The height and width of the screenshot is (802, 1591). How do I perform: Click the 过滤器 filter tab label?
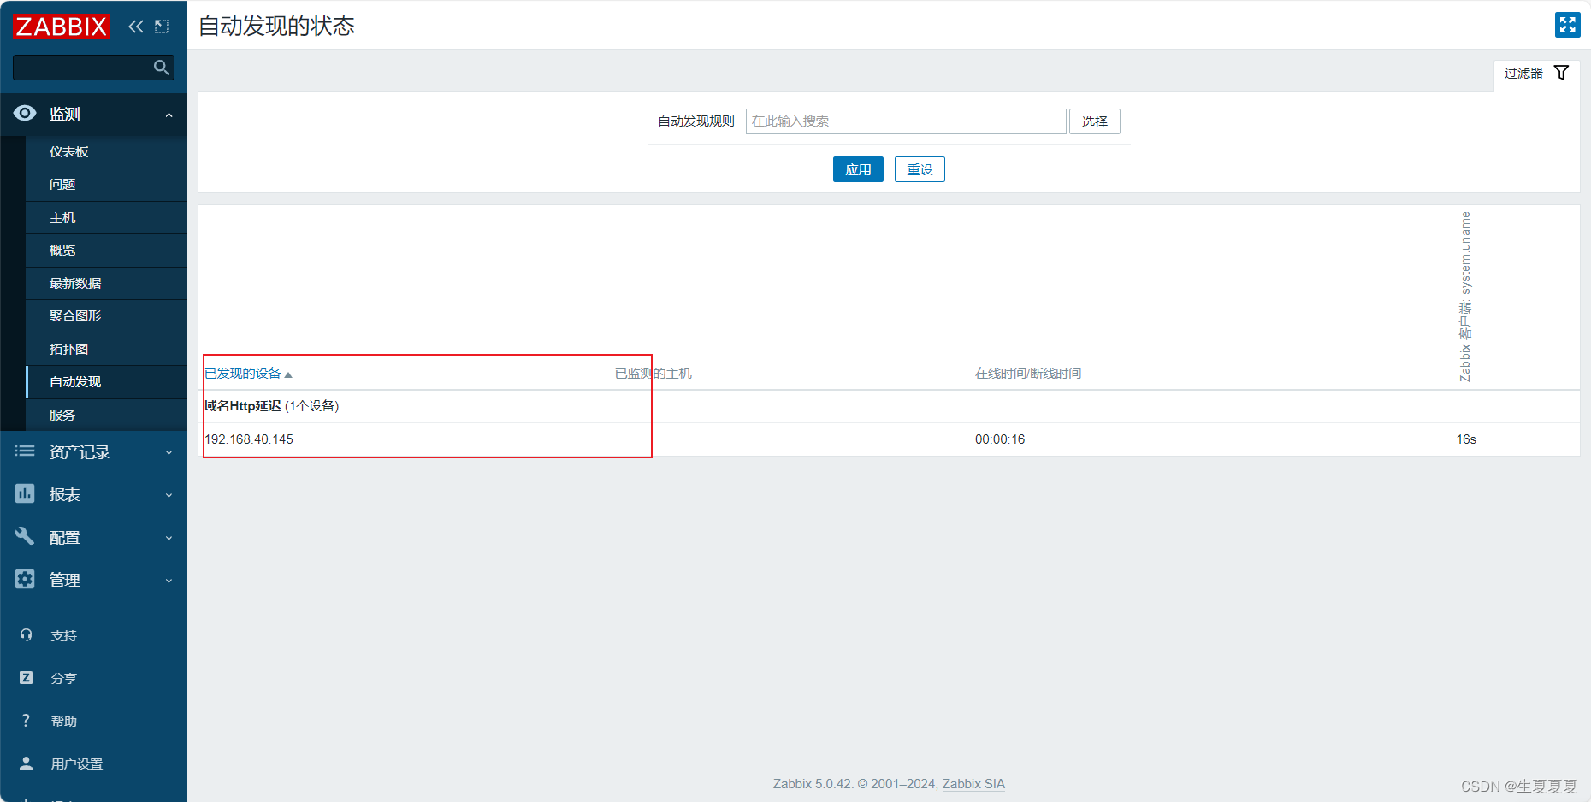(1523, 74)
